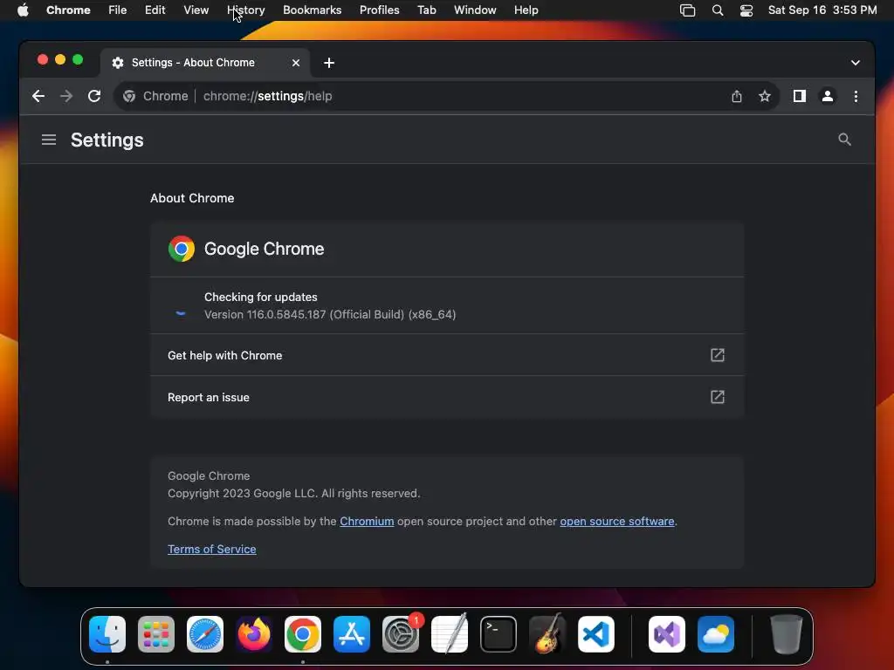The image size is (894, 670).
Task: Open Spotlight search in menu bar
Action: pos(718,10)
